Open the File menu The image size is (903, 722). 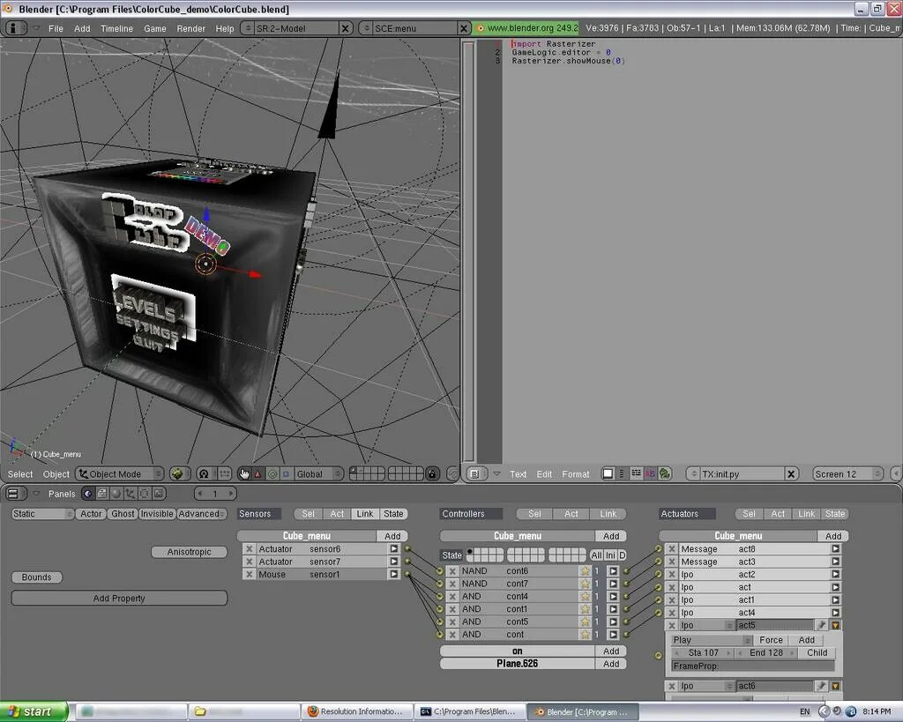tap(56, 28)
